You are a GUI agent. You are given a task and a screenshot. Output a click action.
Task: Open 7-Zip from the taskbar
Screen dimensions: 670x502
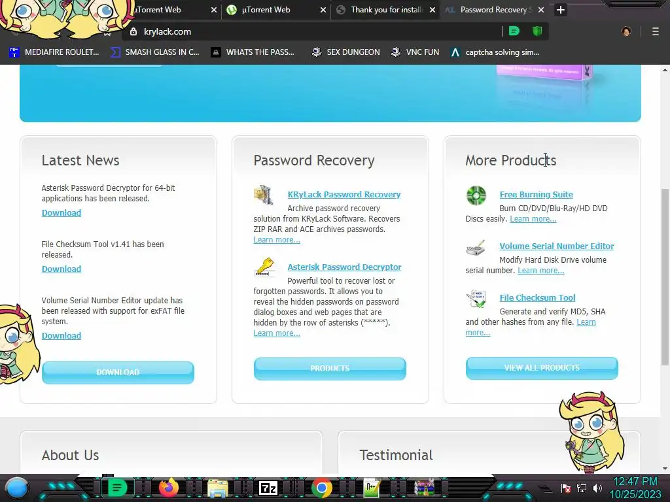(x=268, y=488)
